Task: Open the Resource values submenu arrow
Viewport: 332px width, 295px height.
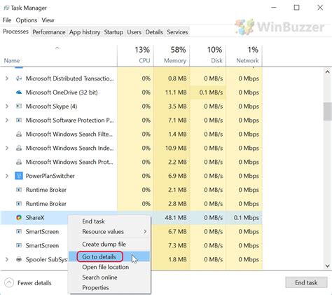Action: point(145,231)
